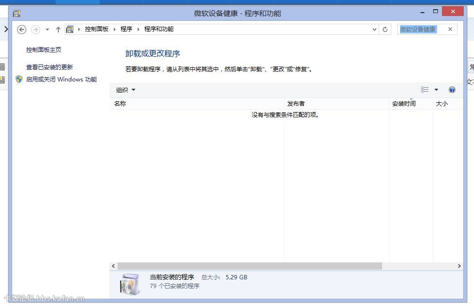Click 当前安装的程序 label
The width and height of the screenshot is (474, 306).
[172, 277]
